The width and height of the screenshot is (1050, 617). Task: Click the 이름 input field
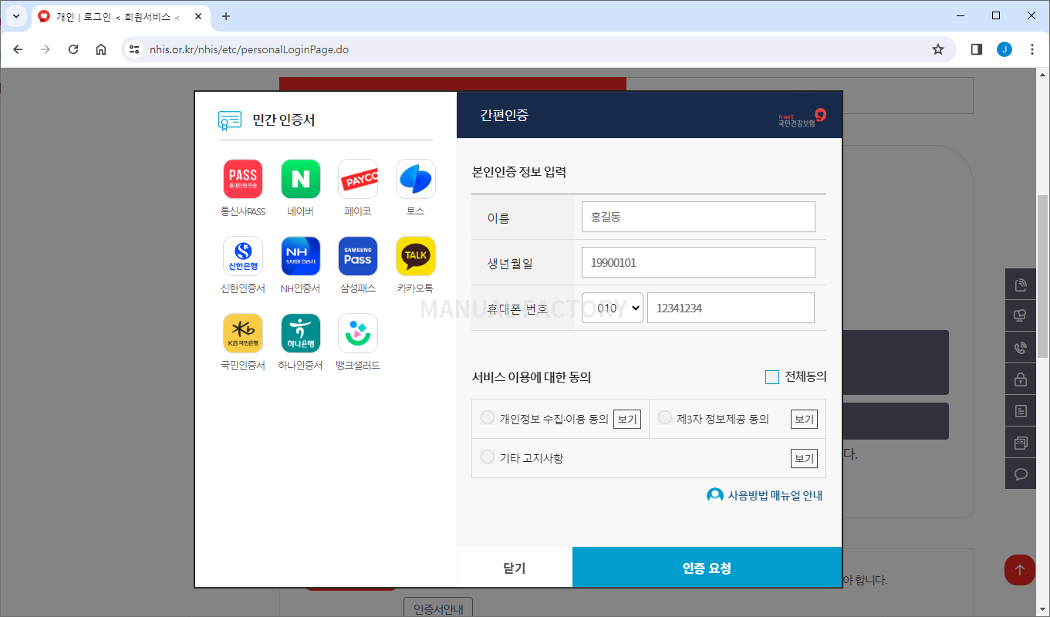click(x=698, y=217)
